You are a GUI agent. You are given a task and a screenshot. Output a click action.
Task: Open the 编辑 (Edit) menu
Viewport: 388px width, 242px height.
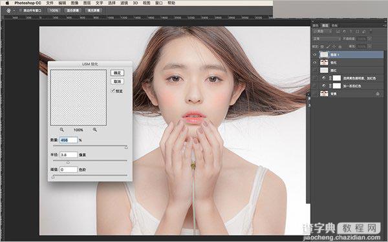(x=62, y=3)
